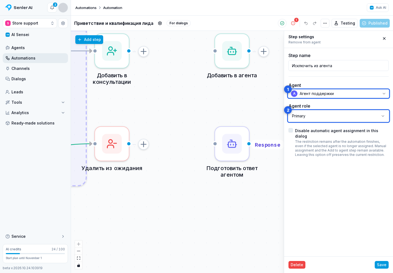Zoom out on the canvas

tap(79, 251)
